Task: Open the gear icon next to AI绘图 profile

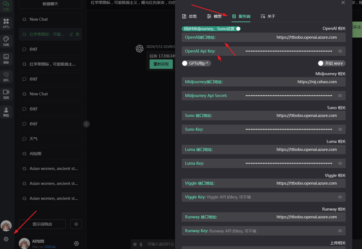Action: coord(76,243)
